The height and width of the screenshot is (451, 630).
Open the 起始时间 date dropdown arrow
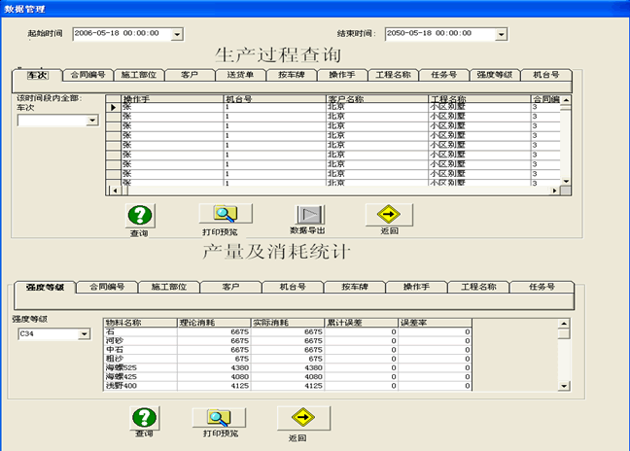pos(177,35)
